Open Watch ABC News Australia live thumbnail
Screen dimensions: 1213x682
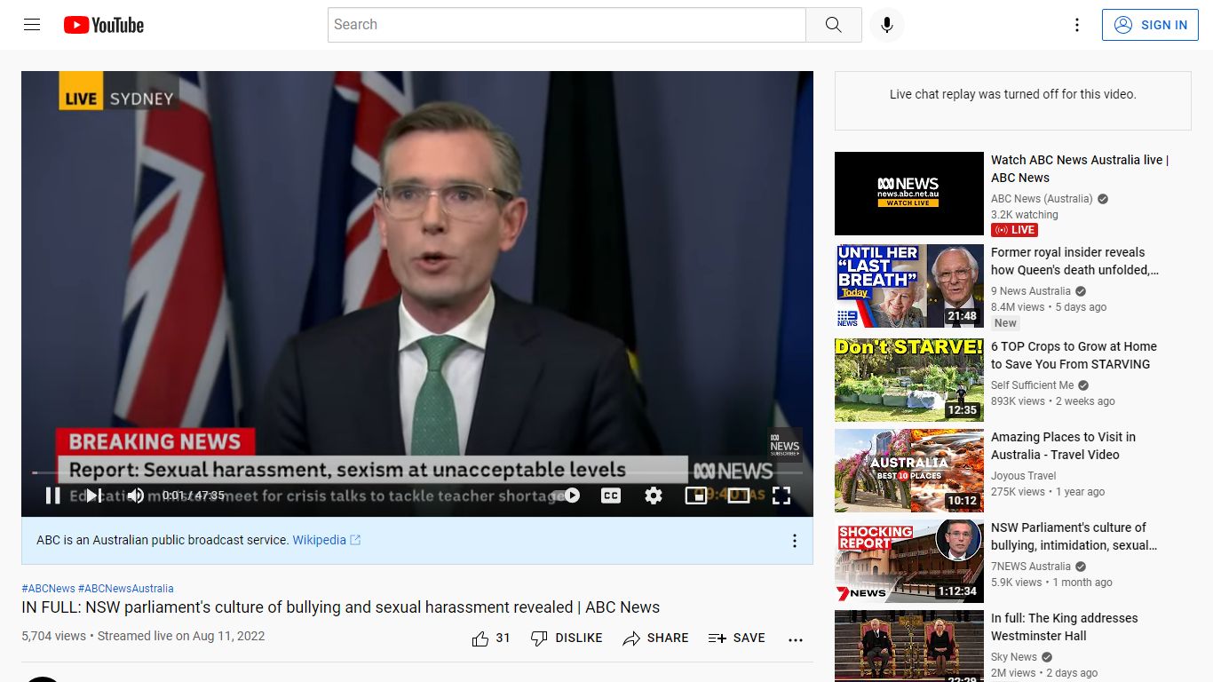pyautogui.click(x=909, y=194)
